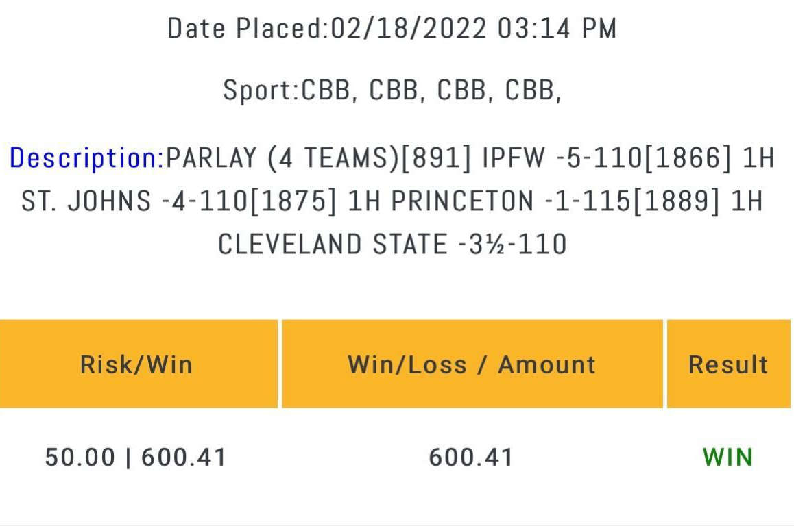
Task: Click the [1889] bet number
Action: click(677, 201)
